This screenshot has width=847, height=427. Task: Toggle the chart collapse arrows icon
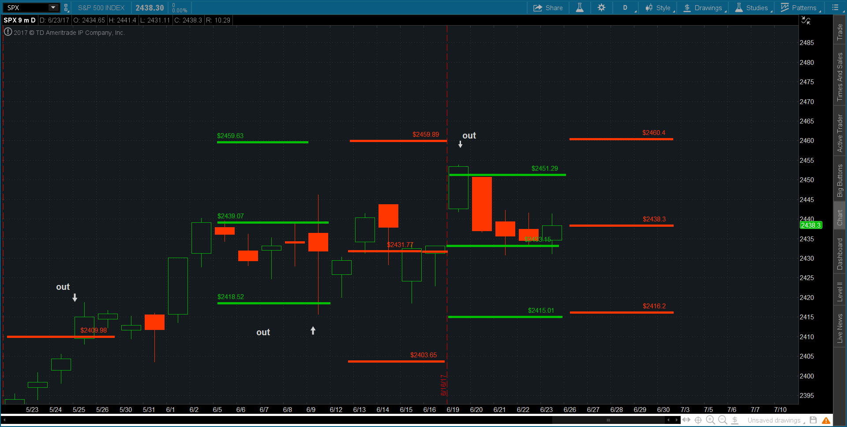(x=806, y=21)
